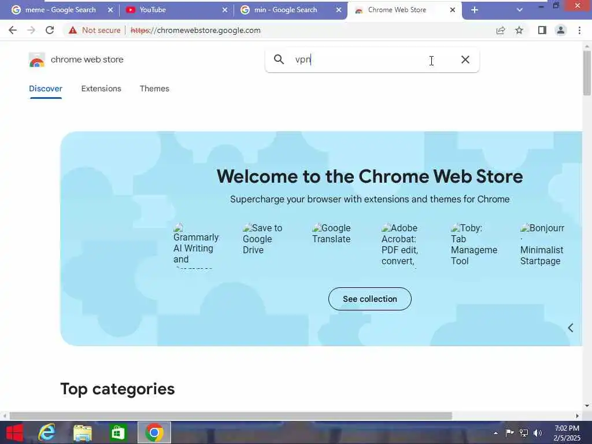This screenshot has width=592, height=444.
Task: Show hidden tray icons arrow
Action: pos(495,433)
